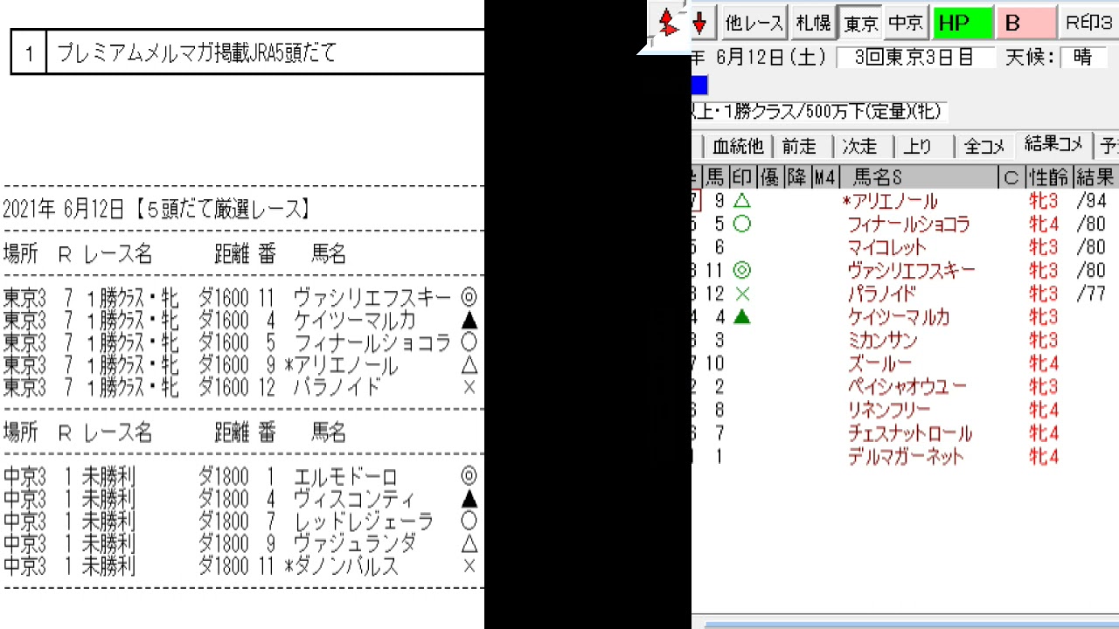Select the 全コメ tab
The height and width of the screenshot is (629, 1119).
click(x=984, y=147)
